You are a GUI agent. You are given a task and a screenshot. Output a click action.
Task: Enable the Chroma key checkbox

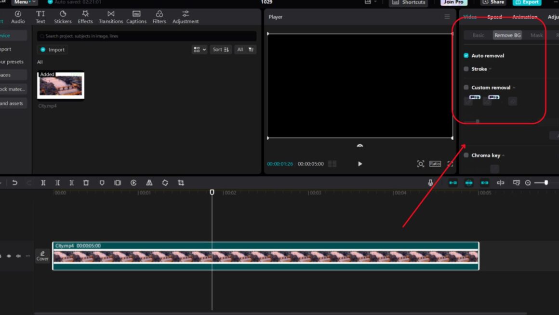[x=466, y=156]
